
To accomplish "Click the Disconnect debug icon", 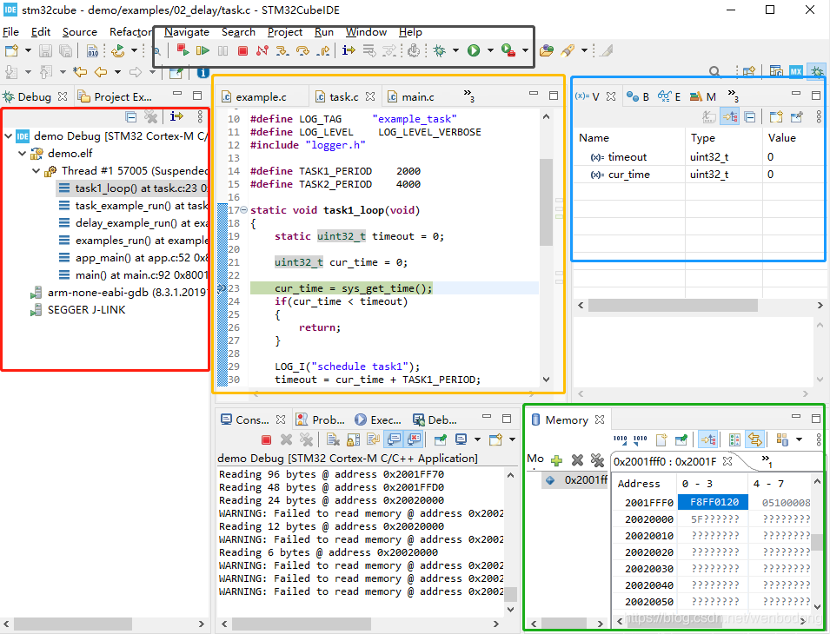I will tap(262, 50).
